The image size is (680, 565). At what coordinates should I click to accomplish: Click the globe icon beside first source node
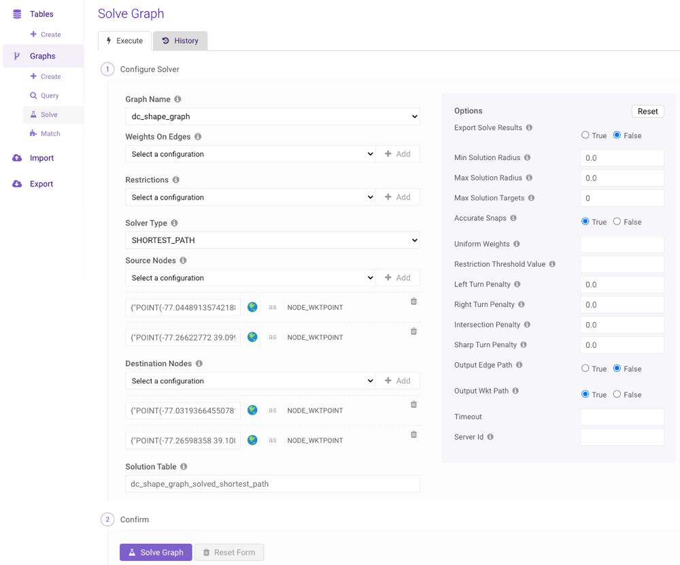pos(252,307)
